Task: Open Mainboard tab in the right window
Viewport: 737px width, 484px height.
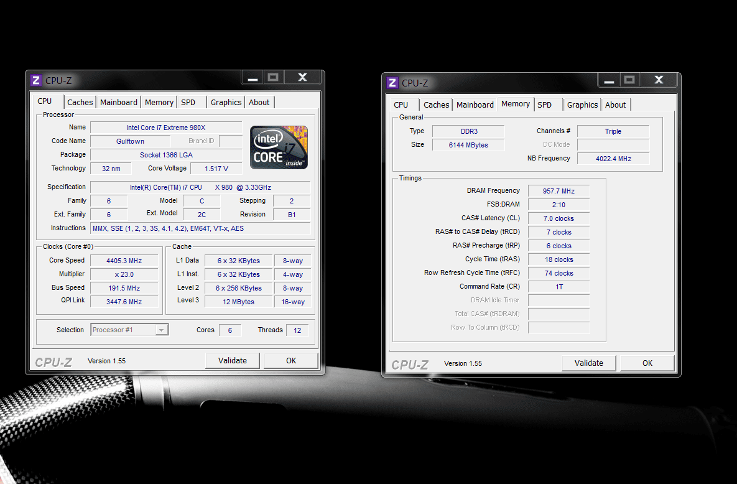Action: tap(475, 105)
